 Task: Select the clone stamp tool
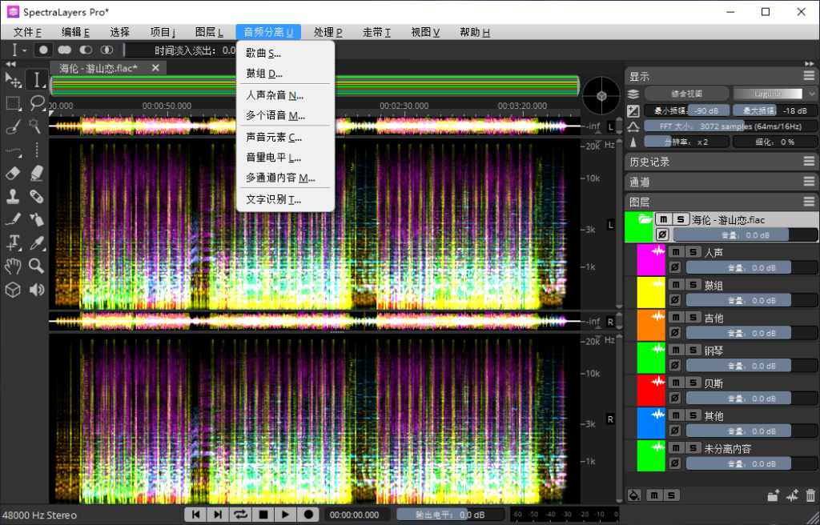pyautogui.click(x=13, y=196)
